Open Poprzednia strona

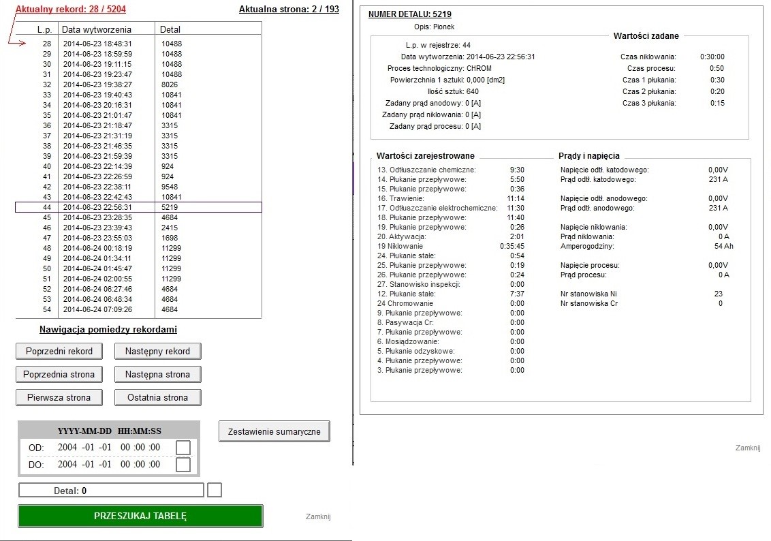pos(59,374)
